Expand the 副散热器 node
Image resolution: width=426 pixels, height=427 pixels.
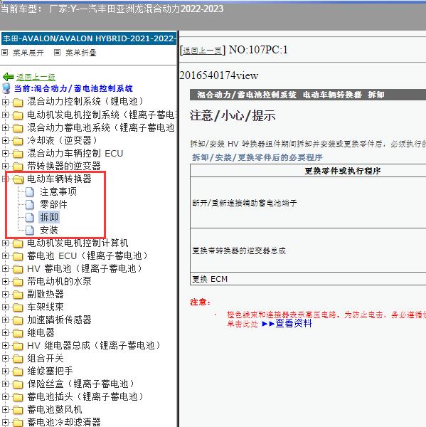[x=5, y=295]
